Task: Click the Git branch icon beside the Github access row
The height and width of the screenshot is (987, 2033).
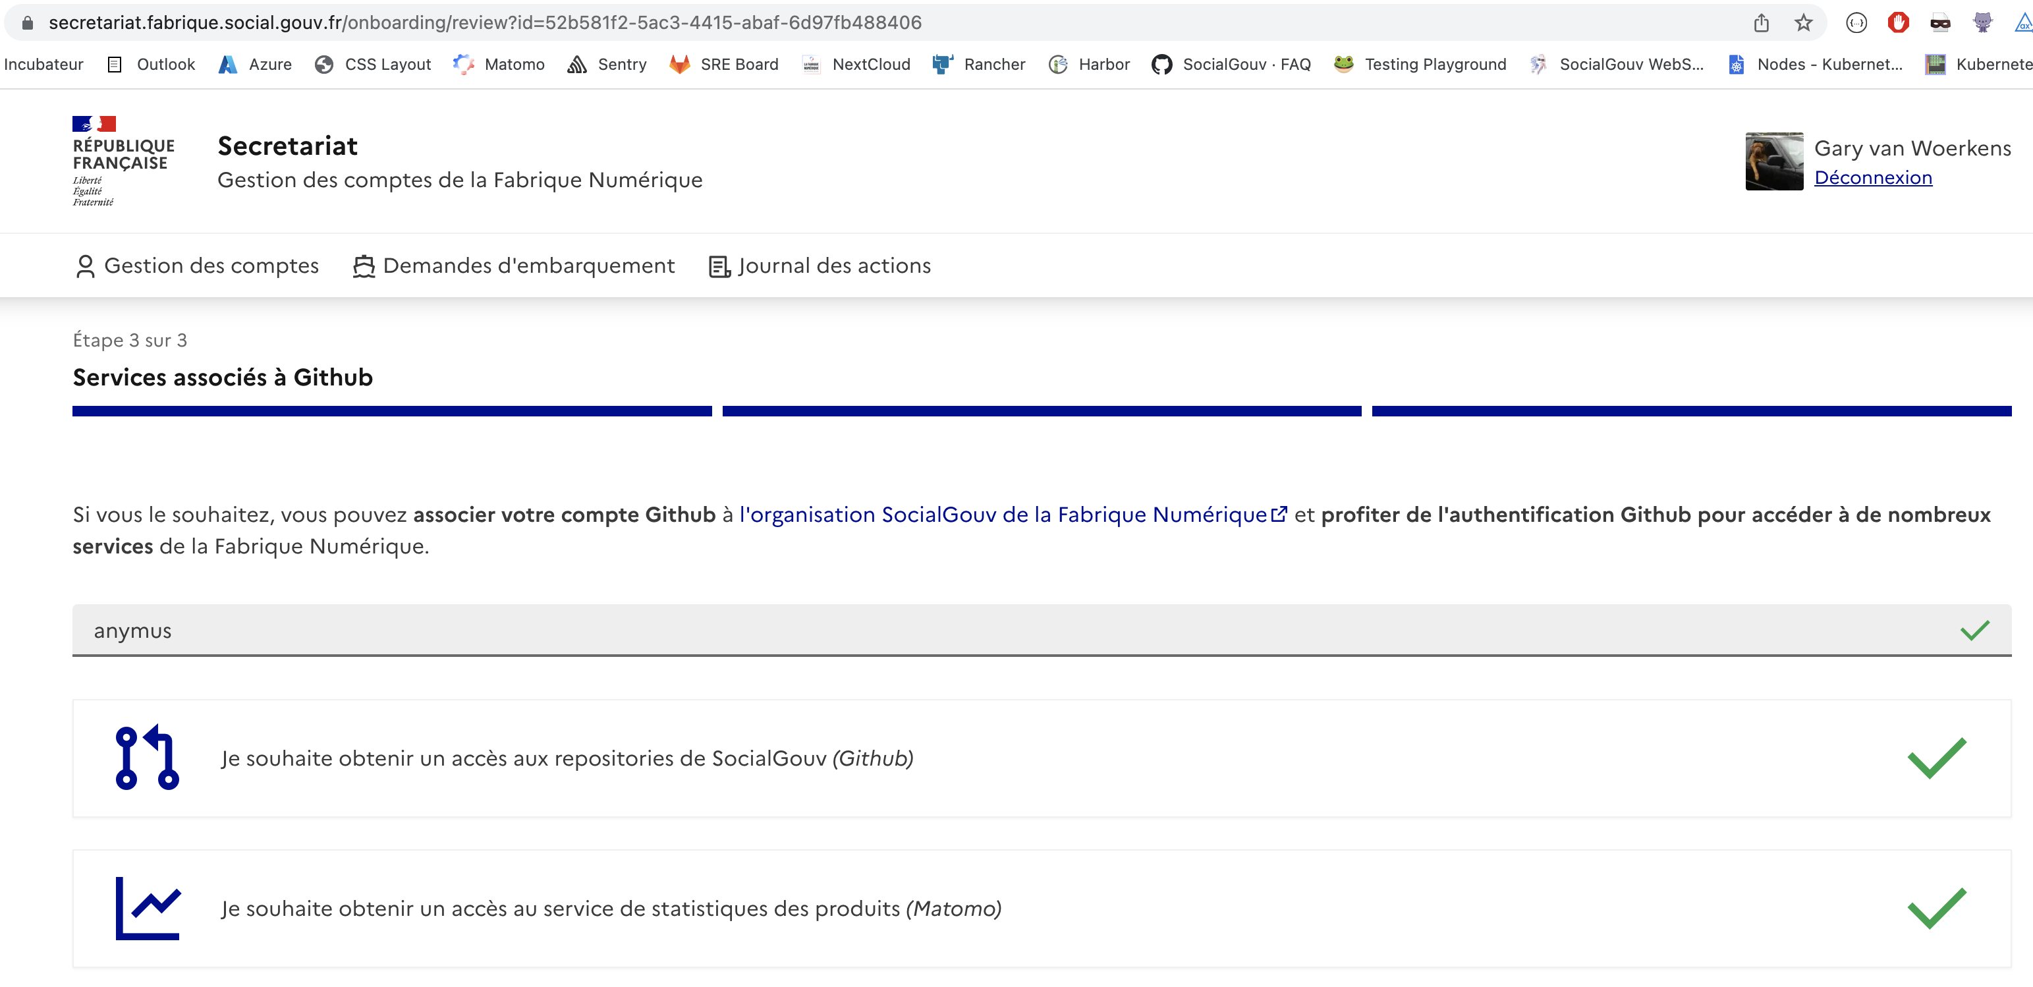Action: pos(147,758)
